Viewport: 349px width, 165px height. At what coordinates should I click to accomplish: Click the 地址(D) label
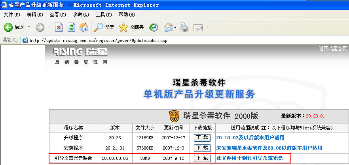10,40
